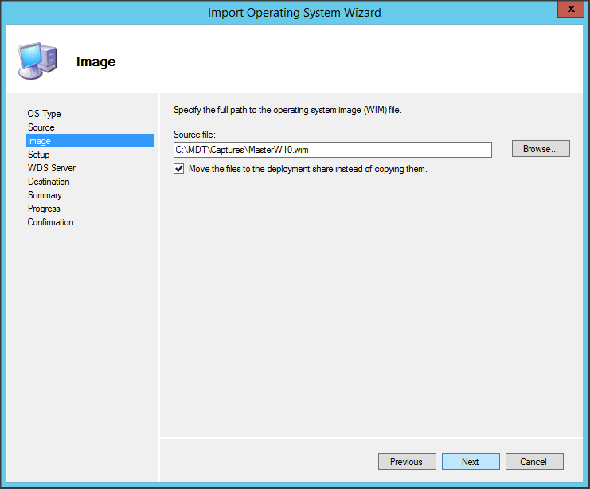Cancel the import wizard
This screenshot has height=489, width=590.
533,462
